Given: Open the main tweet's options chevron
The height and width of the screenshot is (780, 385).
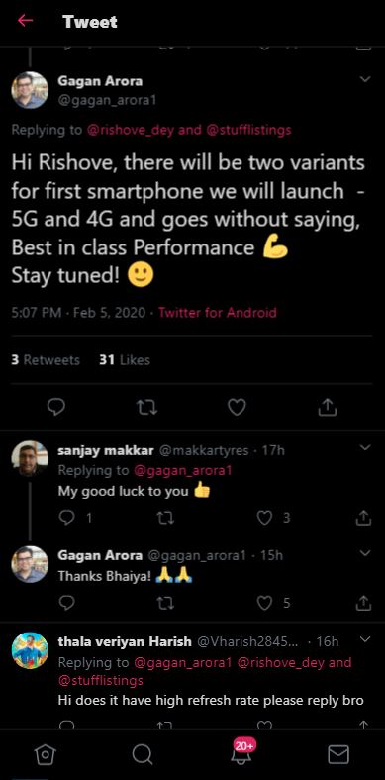Looking at the screenshot, I should point(365,79).
